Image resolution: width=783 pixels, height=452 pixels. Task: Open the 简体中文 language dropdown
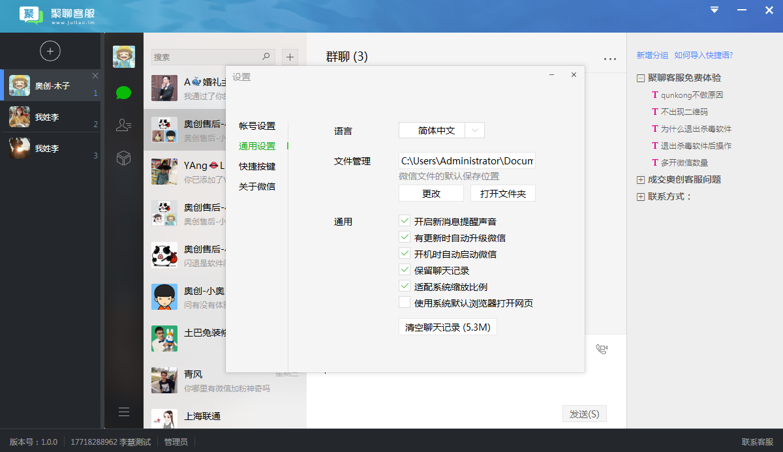[442, 130]
